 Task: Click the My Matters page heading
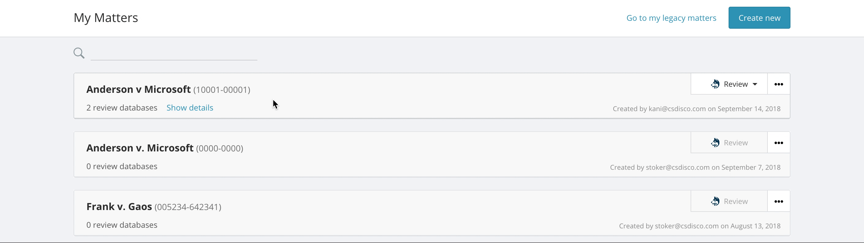click(x=106, y=18)
